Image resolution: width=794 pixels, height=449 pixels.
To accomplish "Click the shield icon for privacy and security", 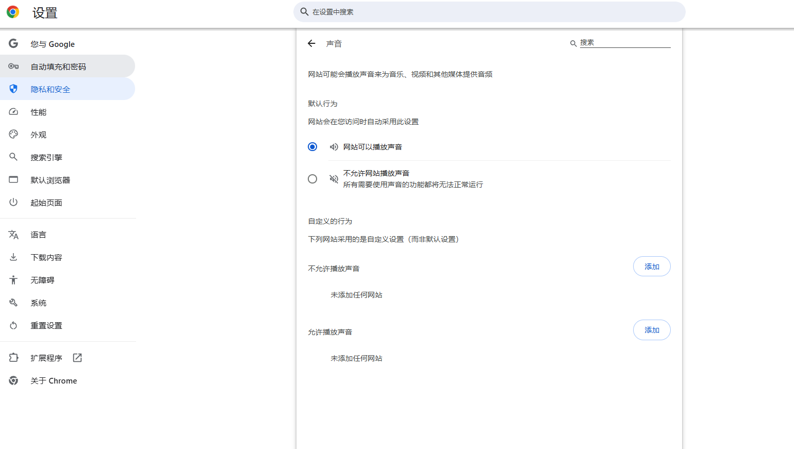I will coord(13,89).
